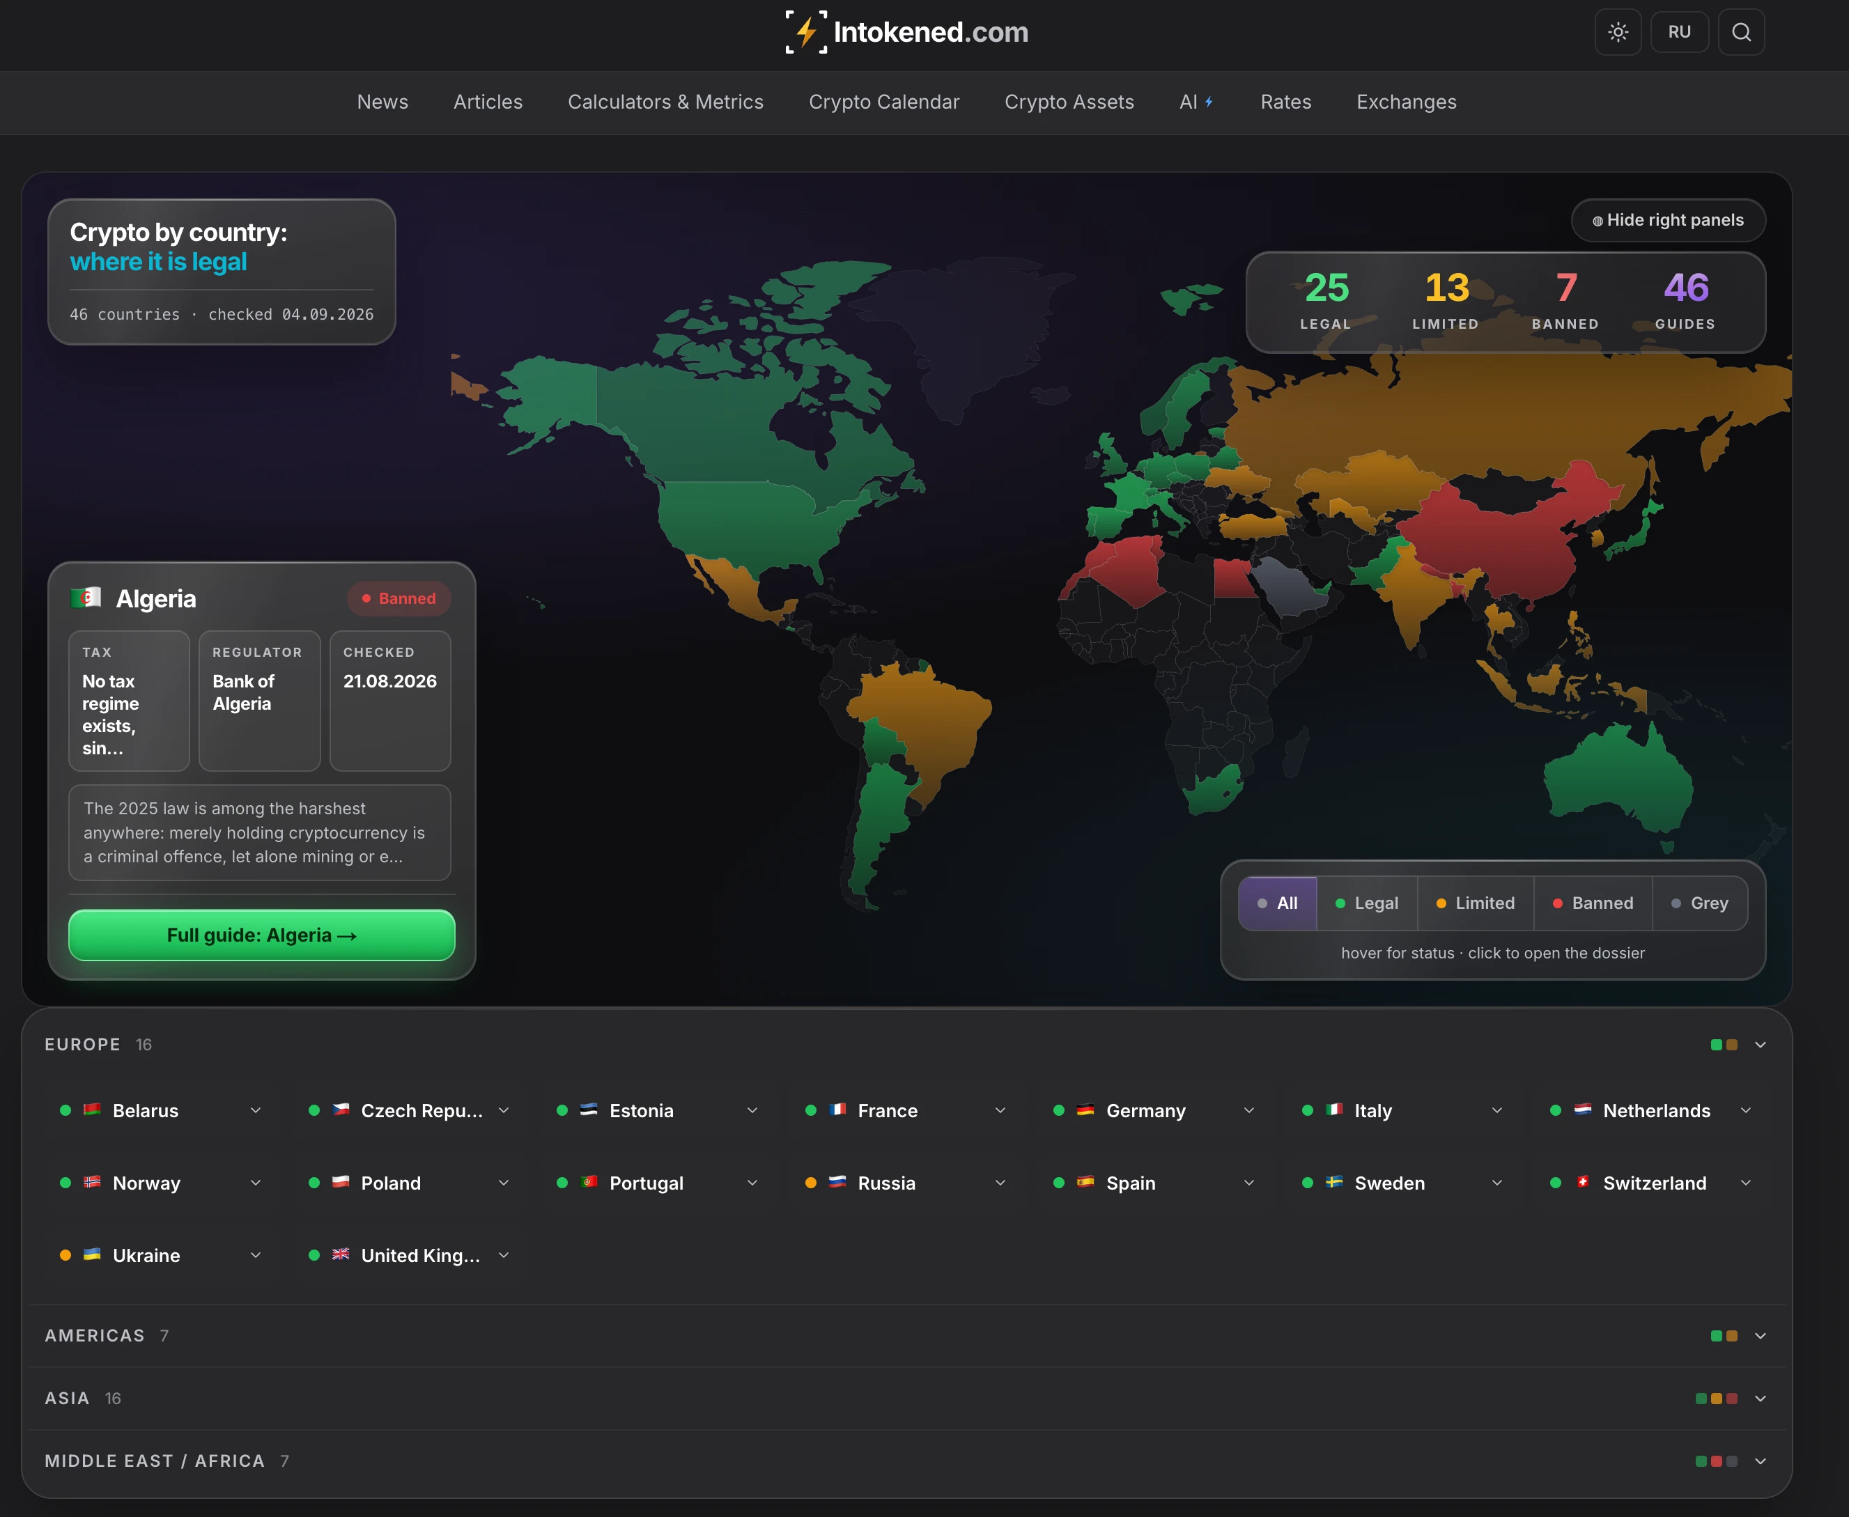Select the All status filter

click(1276, 903)
